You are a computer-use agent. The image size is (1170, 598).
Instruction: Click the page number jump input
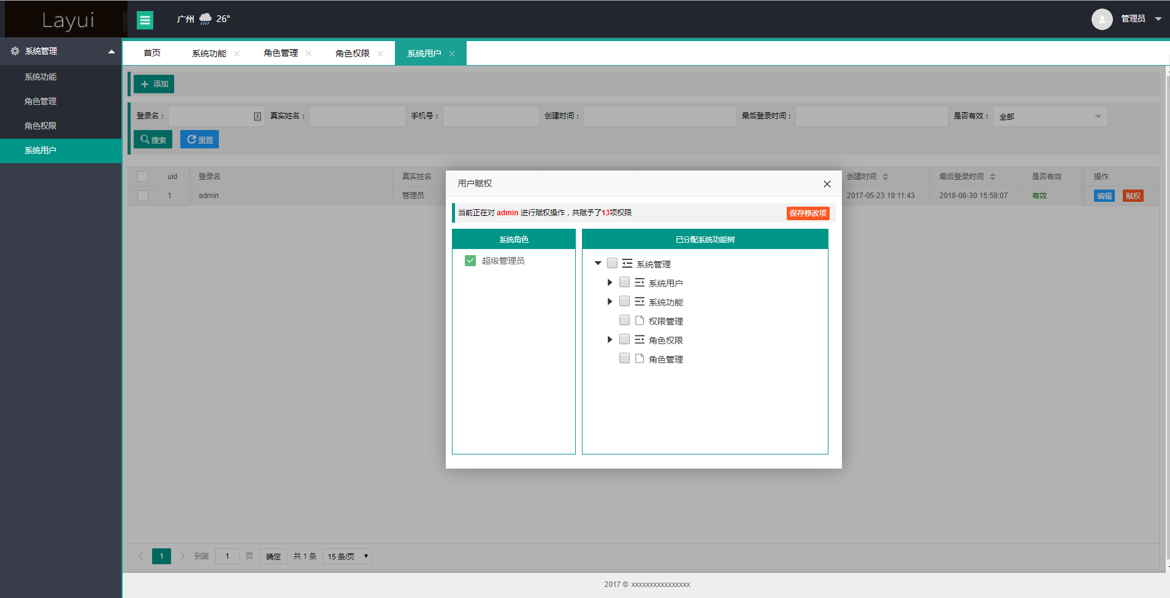pos(227,556)
